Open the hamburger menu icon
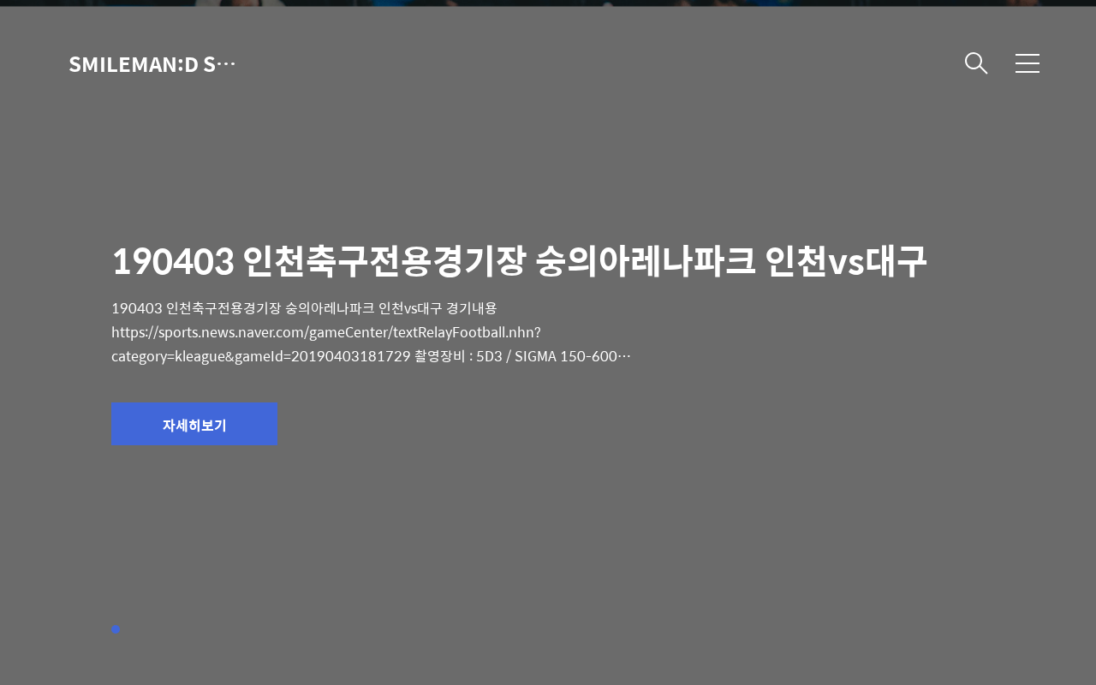 1027,63
